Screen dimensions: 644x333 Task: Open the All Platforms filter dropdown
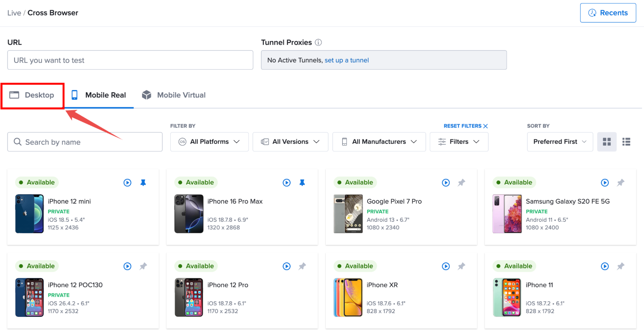click(x=209, y=142)
